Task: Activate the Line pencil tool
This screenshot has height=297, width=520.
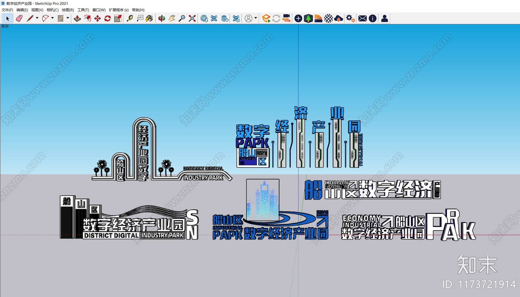Action: coord(30,19)
